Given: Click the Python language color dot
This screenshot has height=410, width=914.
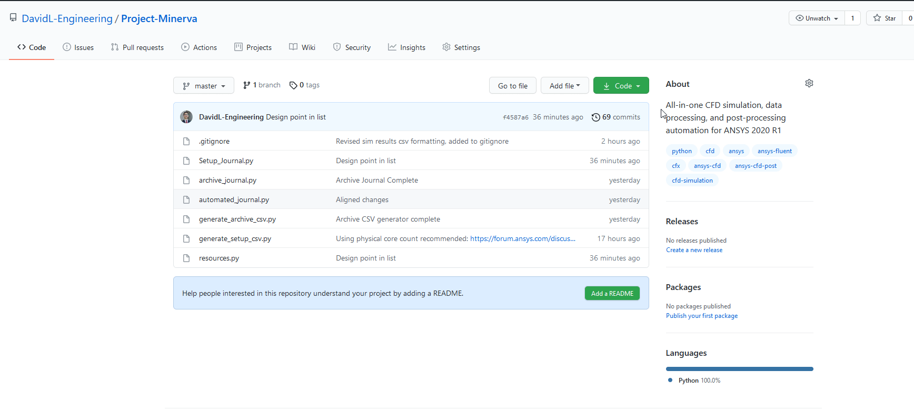Looking at the screenshot, I should click(670, 380).
